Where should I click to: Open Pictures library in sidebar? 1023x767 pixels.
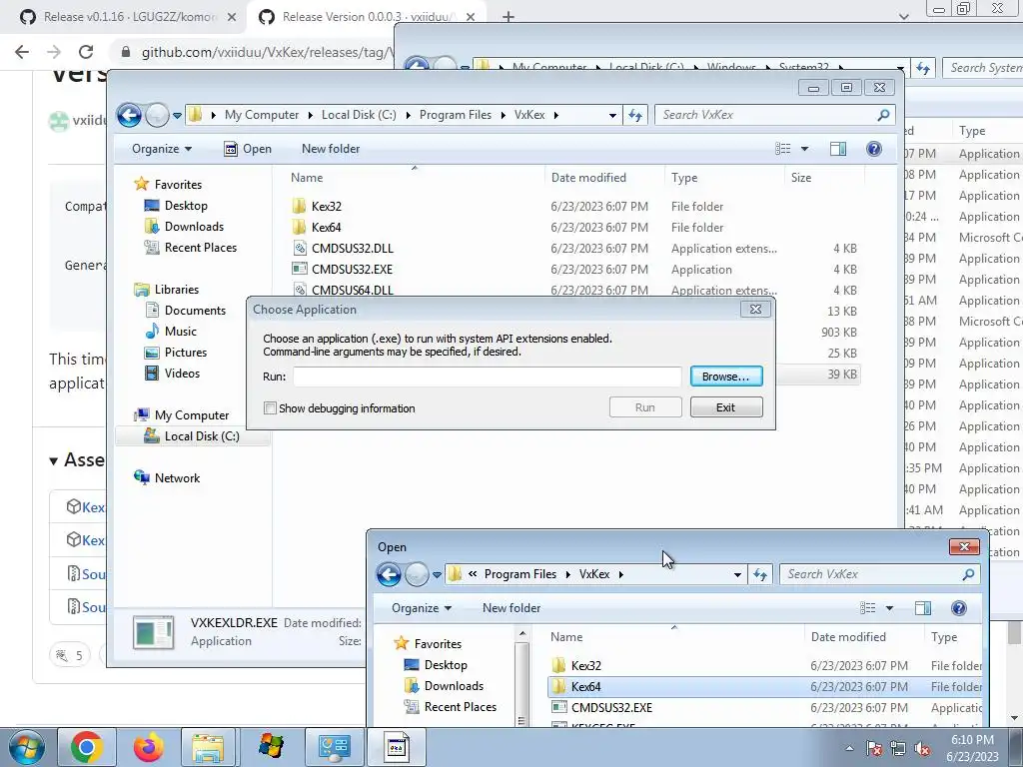pos(185,353)
